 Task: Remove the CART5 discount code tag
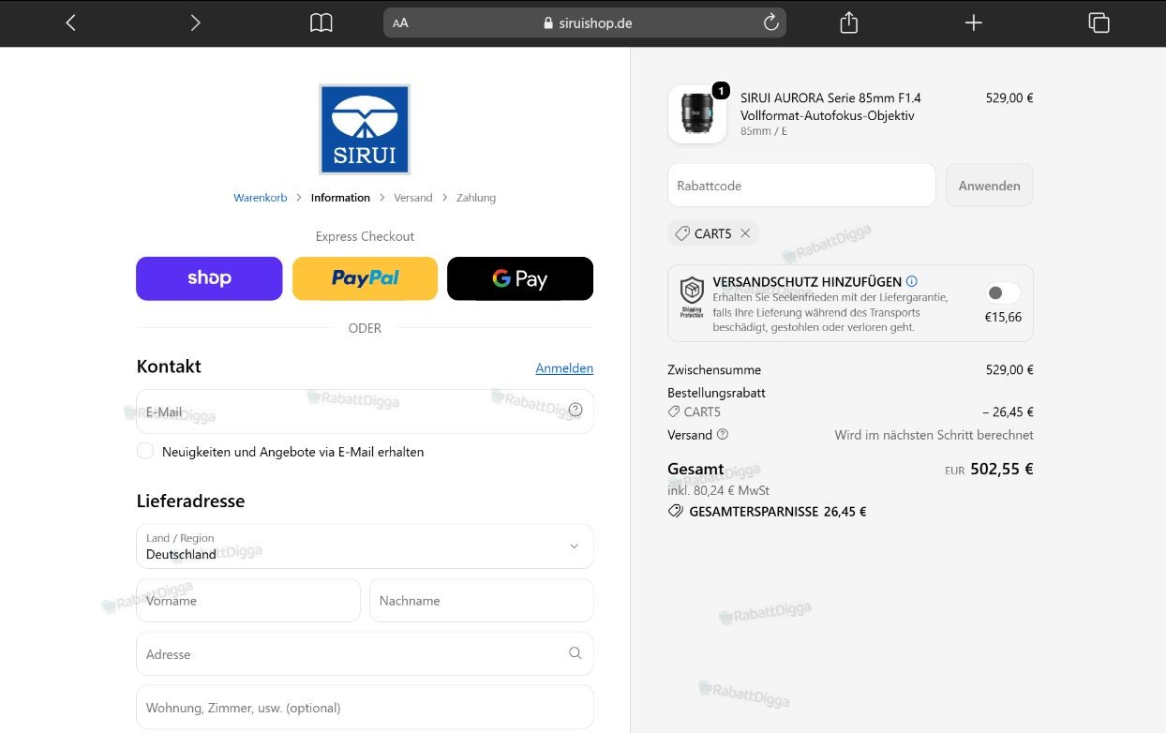(745, 233)
